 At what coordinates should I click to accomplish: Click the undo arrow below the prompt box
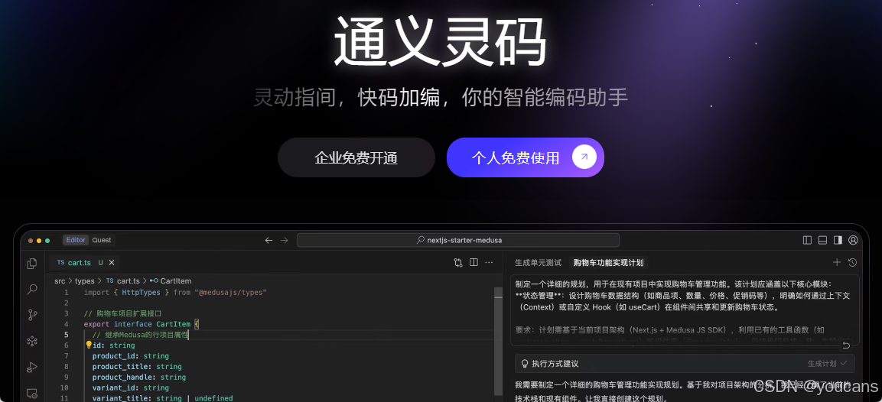point(846,345)
